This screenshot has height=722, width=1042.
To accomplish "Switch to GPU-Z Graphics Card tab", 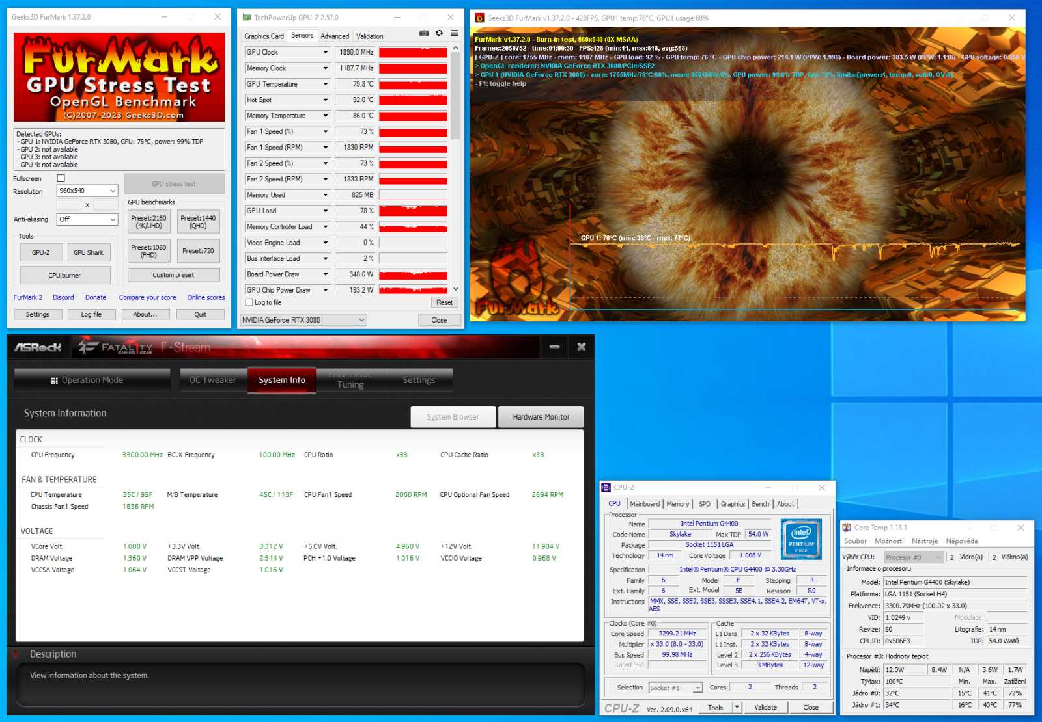I will click(264, 36).
